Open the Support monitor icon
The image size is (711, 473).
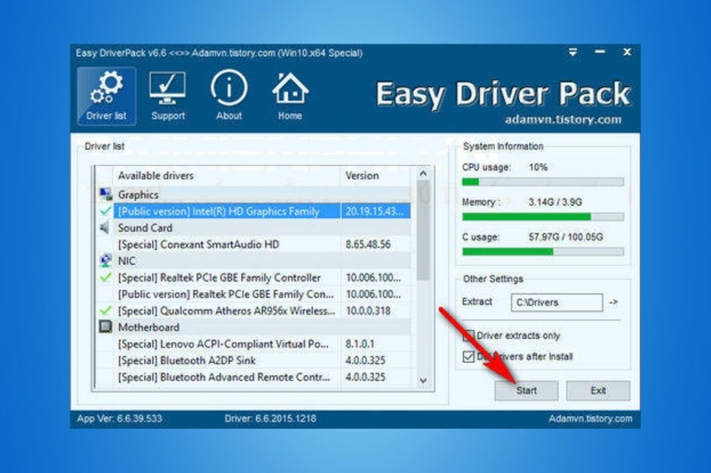167,87
